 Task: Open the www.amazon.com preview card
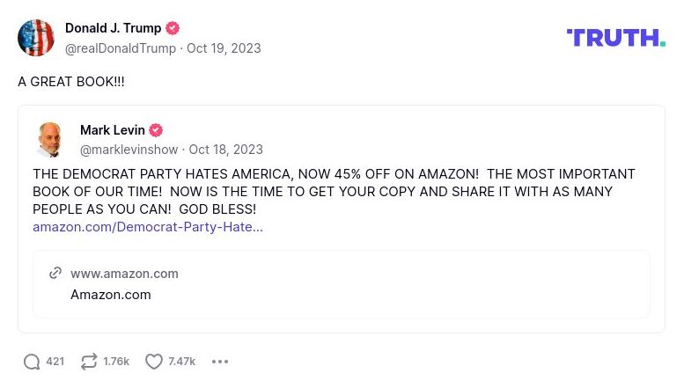[342, 284]
